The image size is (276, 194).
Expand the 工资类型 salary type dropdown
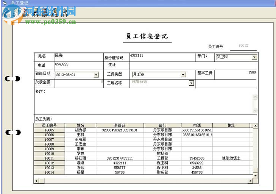pyautogui.click(x=183, y=75)
